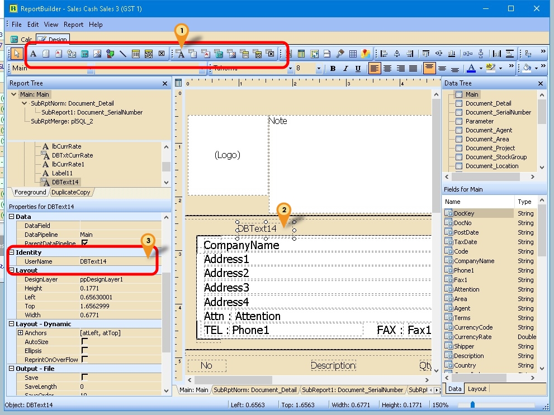Select the Line drawing tool
554x415 pixels.
point(122,54)
